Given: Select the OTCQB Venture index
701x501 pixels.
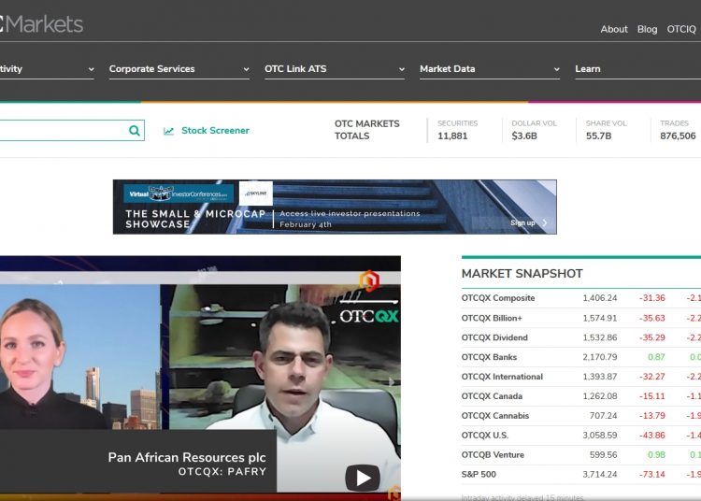Looking at the screenshot, I should [x=493, y=454].
